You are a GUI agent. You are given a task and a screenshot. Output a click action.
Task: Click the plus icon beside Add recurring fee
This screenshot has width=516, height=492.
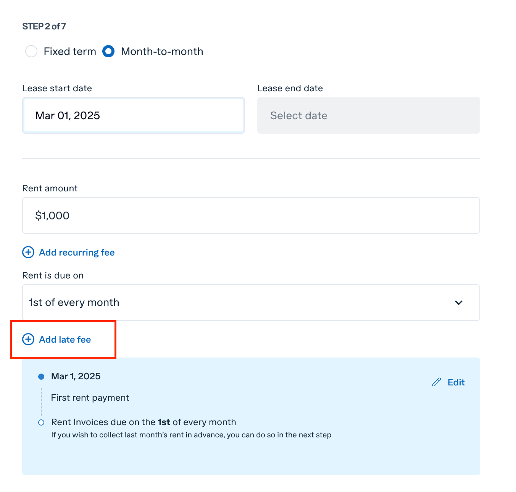point(28,252)
